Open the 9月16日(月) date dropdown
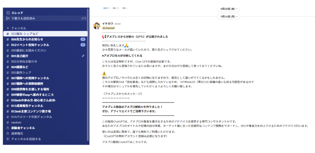The height and width of the screenshot is (153, 315). coord(228,17)
